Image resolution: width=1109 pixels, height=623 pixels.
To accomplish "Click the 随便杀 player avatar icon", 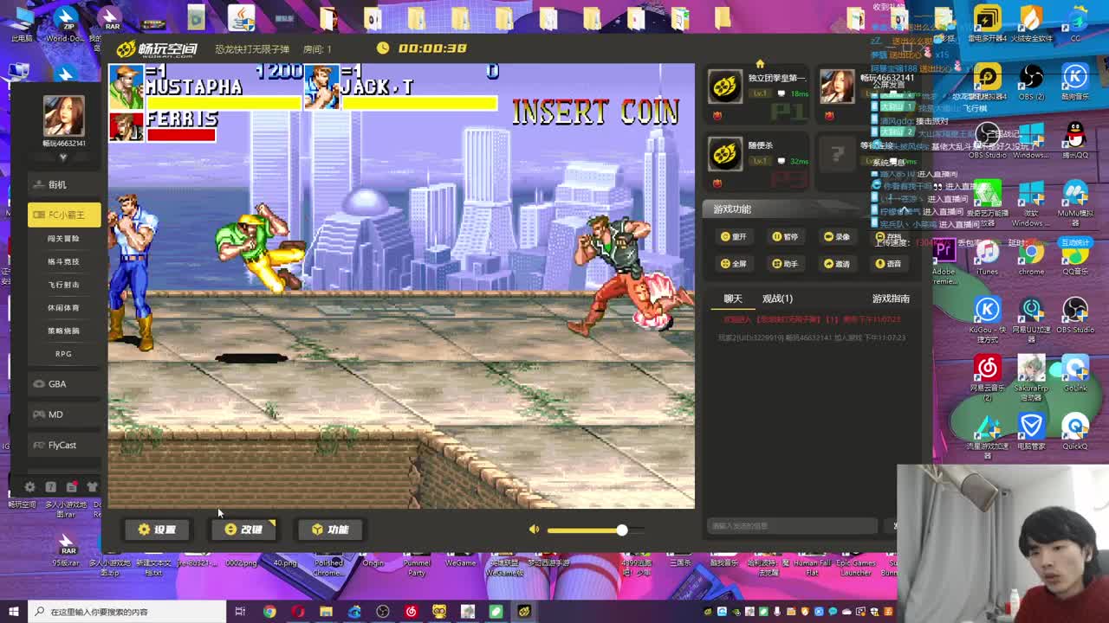I will click(725, 153).
